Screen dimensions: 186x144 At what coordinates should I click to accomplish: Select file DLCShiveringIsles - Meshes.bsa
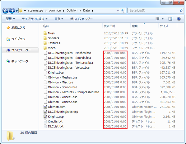pyautogui.click(x=69, y=53)
